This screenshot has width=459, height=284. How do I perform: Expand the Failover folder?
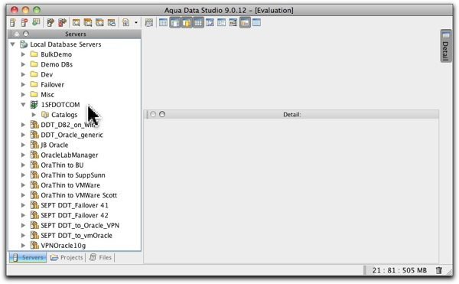(x=23, y=85)
